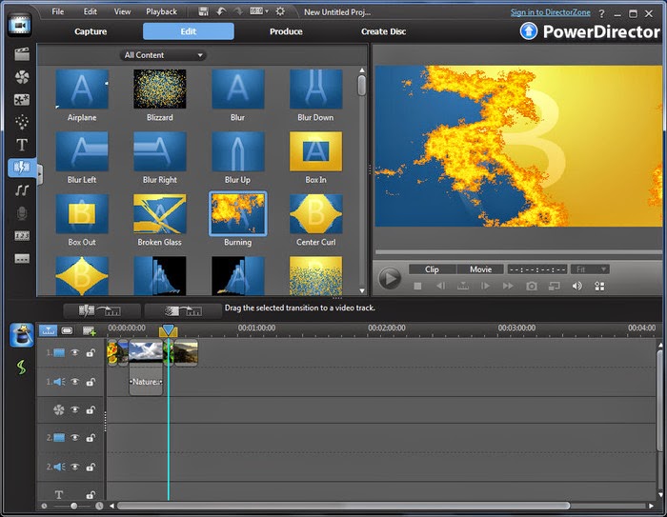Open the Effect Room icon
Viewport: 667px width, 517px height.
(22, 77)
